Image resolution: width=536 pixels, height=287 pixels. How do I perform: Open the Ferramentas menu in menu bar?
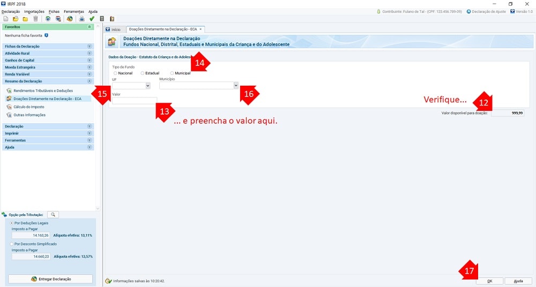point(73,11)
